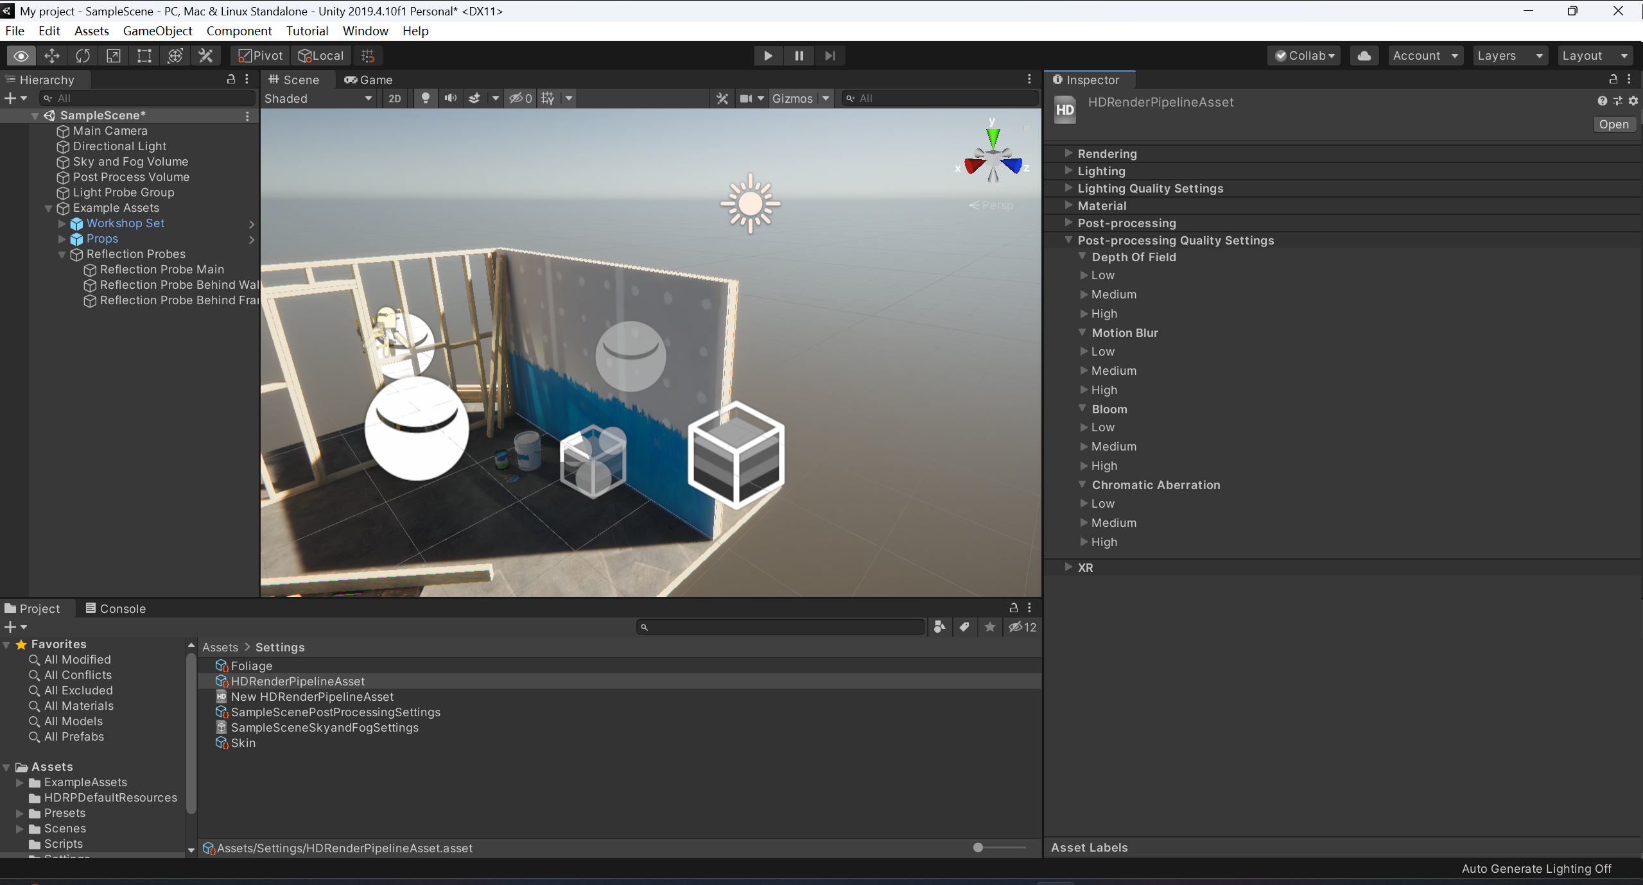Screen dimensions: 1643x885
Task: Click the Project panel search field
Action: tap(780, 627)
